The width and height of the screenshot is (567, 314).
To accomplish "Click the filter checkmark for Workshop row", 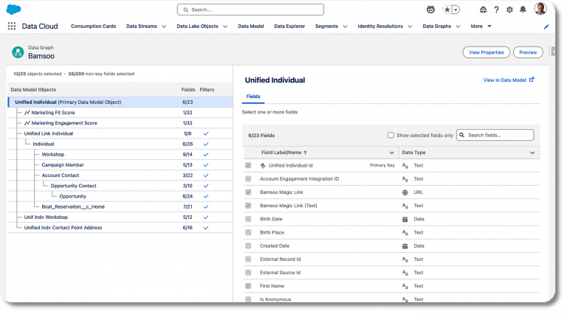I will (x=206, y=155).
